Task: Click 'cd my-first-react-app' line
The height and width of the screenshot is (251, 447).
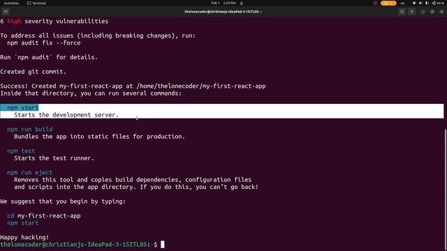Action: tap(44, 215)
